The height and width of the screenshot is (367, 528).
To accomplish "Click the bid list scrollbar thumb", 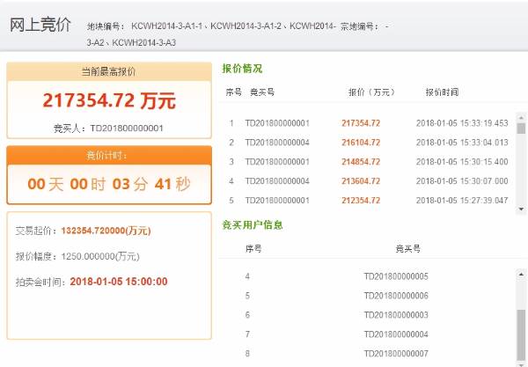I will [x=521, y=128].
